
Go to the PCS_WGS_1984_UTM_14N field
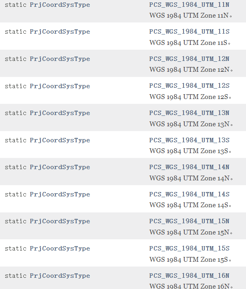coord(189,168)
